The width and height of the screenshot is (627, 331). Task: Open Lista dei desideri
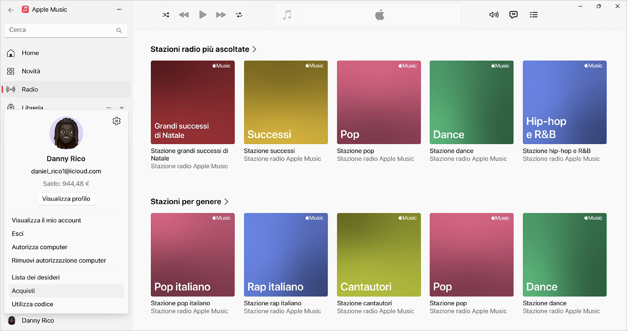click(x=36, y=278)
